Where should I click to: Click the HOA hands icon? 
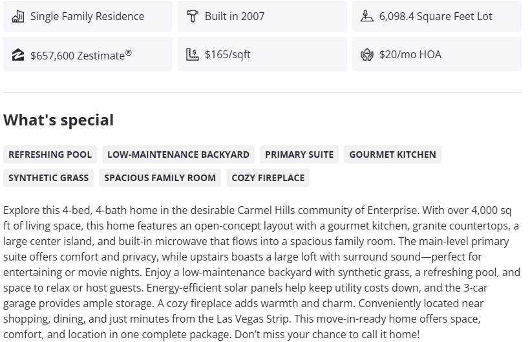pyautogui.click(x=367, y=55)
